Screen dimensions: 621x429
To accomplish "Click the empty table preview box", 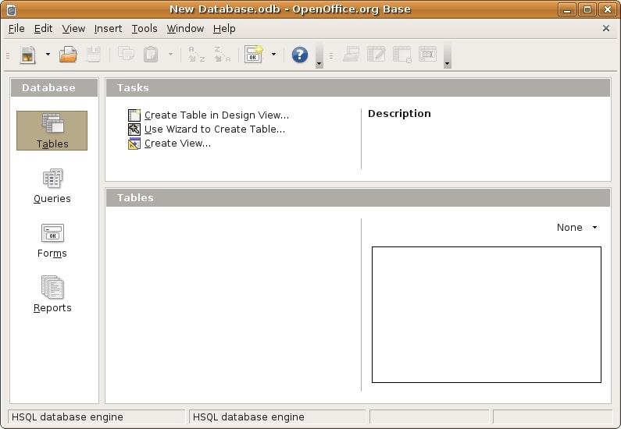I will (x=486, y=314).
